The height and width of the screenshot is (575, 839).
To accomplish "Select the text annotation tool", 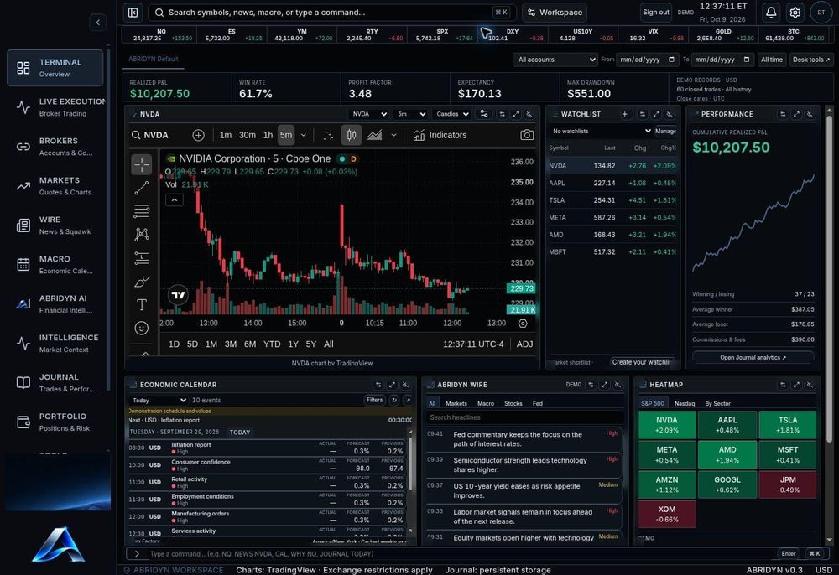I will (x=142, y=304).
